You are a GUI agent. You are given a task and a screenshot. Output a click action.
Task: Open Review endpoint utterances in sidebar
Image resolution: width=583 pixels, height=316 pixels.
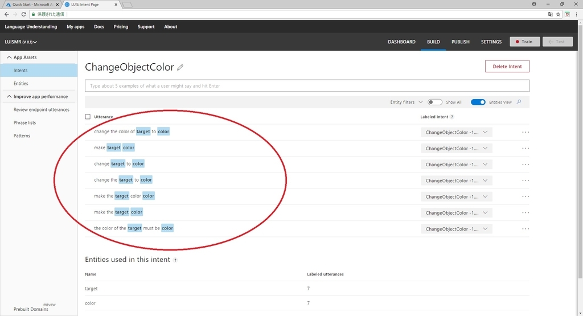41,110
